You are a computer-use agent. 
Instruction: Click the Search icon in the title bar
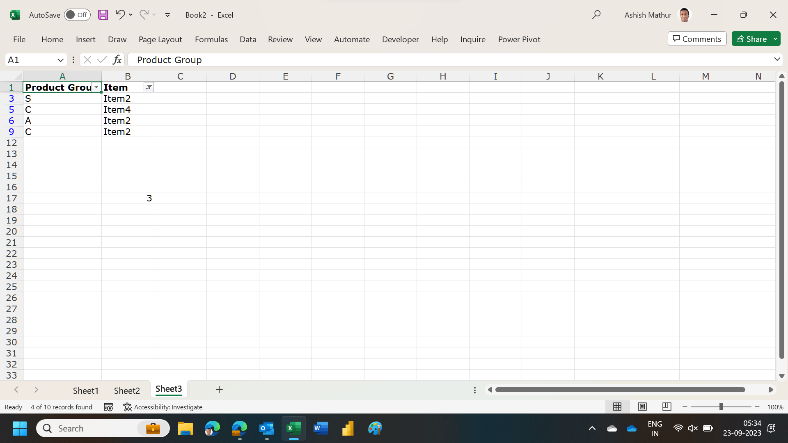(x=597, y=15)
